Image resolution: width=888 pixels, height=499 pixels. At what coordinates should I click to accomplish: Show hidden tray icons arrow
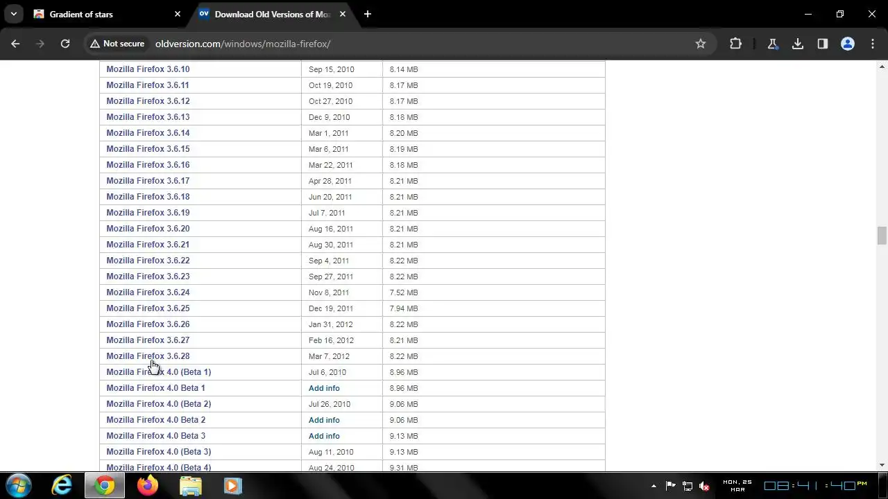tap(653, 486)
